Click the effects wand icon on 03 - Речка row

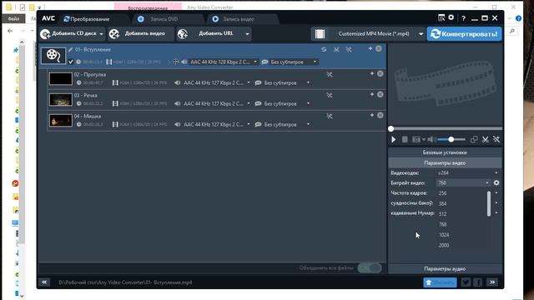tap(330, 95)
